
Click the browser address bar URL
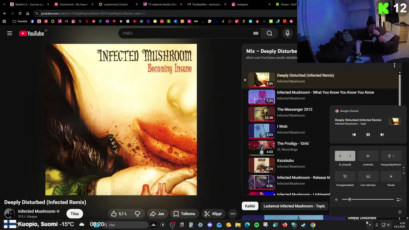click(x=93, y=13)
